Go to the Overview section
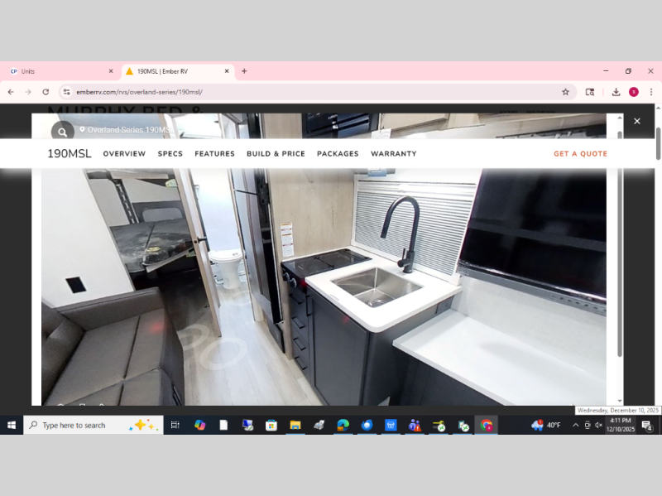The height and width of the screenshot is (496, 662). tap(124, 154)
